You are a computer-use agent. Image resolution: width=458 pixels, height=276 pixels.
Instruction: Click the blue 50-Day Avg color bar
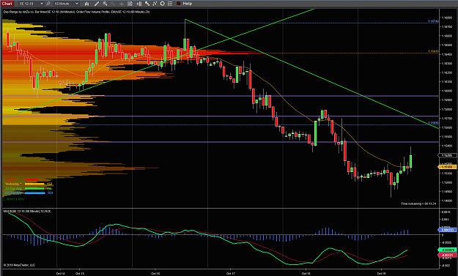click(34, 193)
